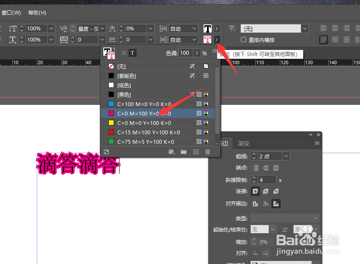Click add to CC library icon
The image size is (360, 264).
click(106, 152)
